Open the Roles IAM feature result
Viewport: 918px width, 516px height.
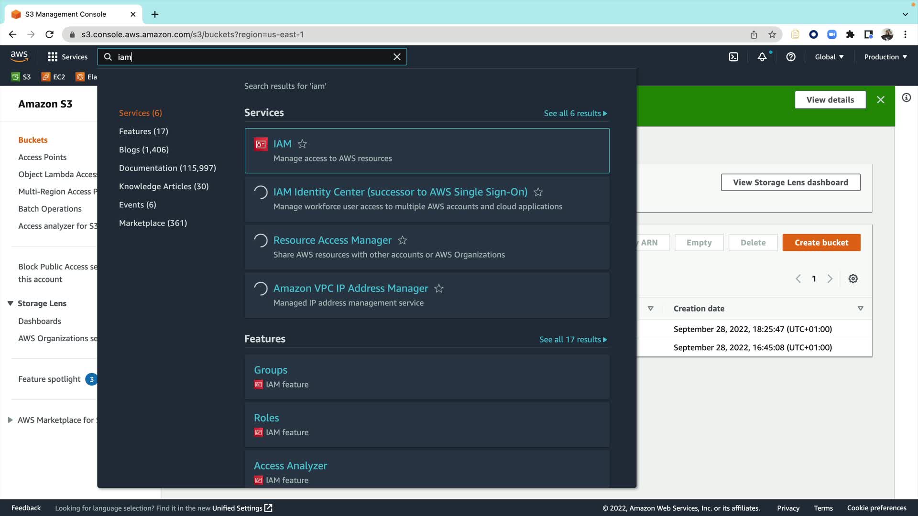266,418
